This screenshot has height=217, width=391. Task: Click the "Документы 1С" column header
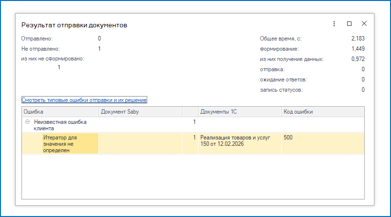pos(239,112)
